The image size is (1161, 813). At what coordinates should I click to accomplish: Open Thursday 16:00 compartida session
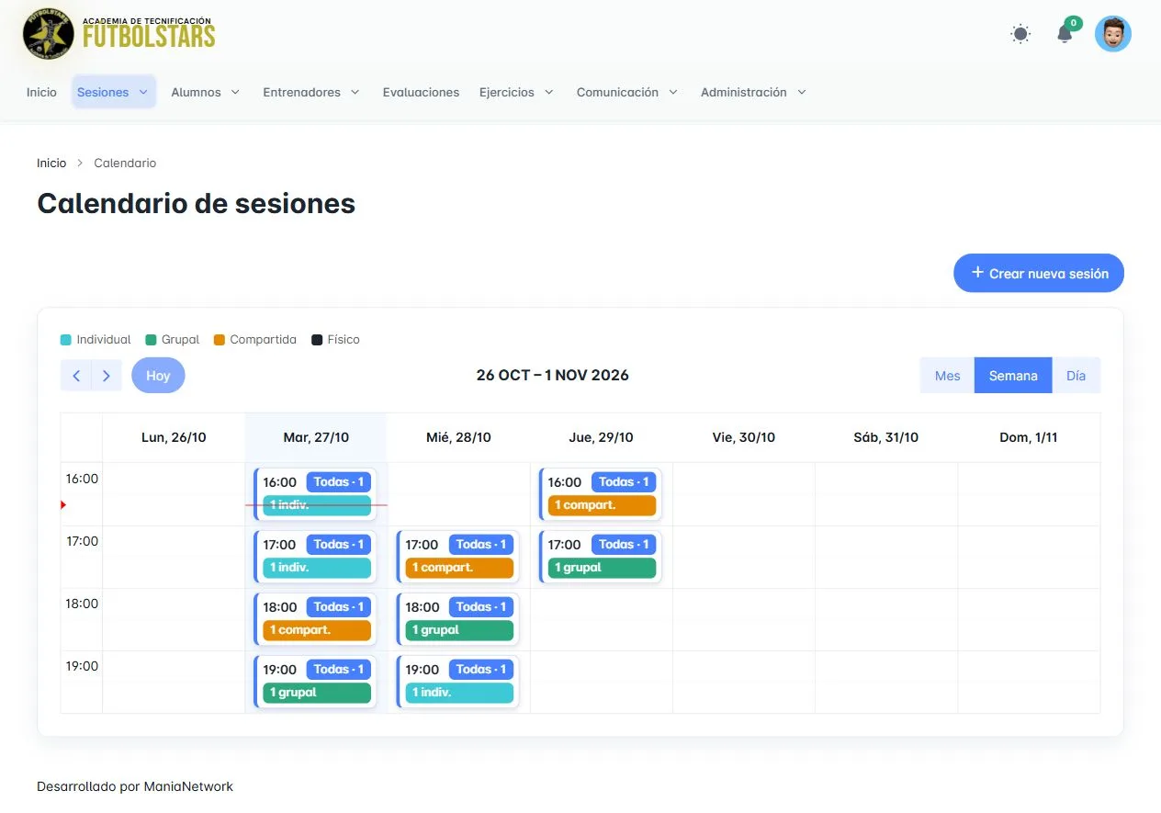point(600,494)
